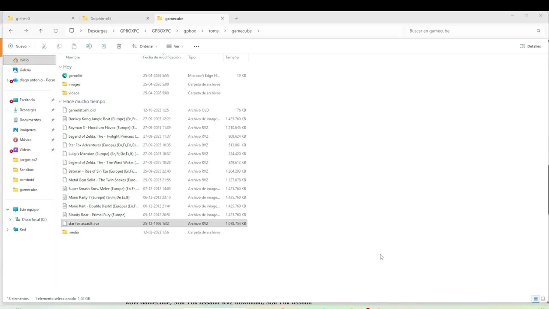Collapse the Hoy group
The image size is (549, 309).
(x=60, y=67)
